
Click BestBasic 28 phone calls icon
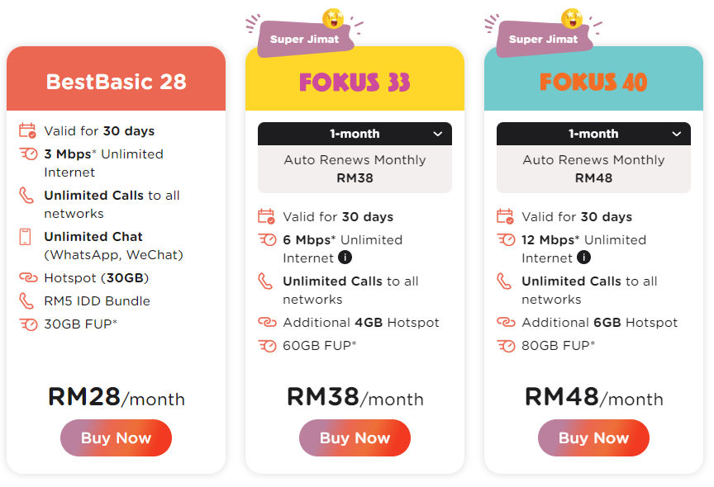(27, 196)
